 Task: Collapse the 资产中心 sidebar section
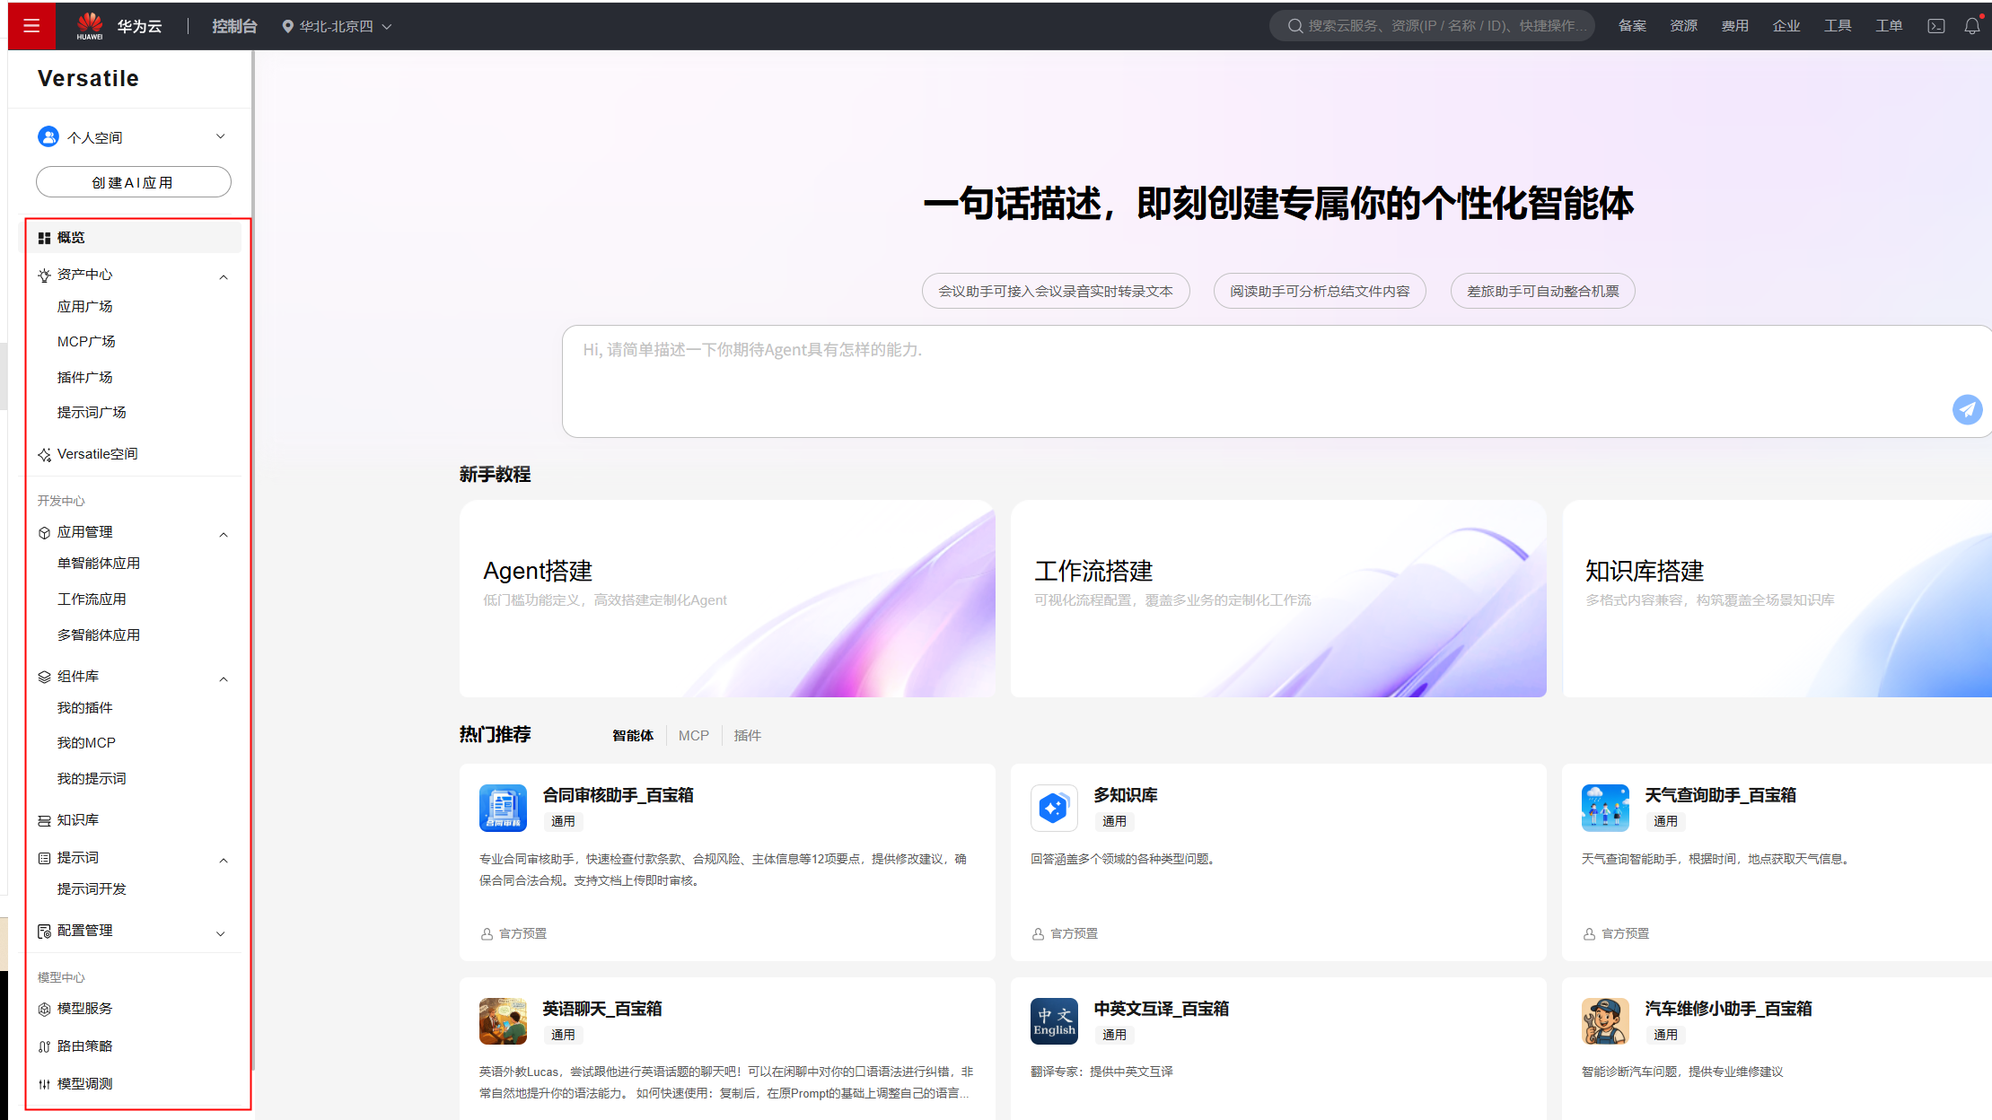224,276
